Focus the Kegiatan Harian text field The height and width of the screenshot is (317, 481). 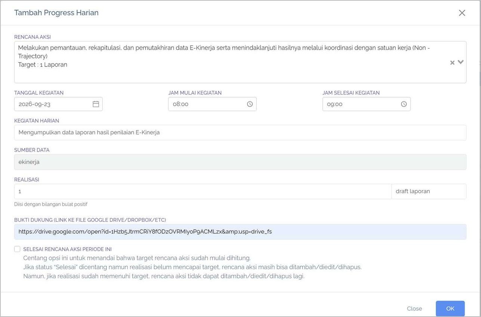[x=240, y=133]
